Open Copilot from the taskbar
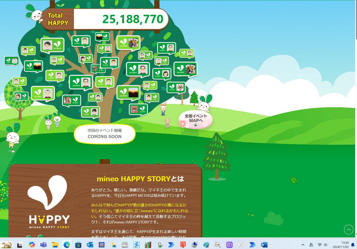Image resolution: width=357 pixels, height=249 pixels. pos(32,245)
